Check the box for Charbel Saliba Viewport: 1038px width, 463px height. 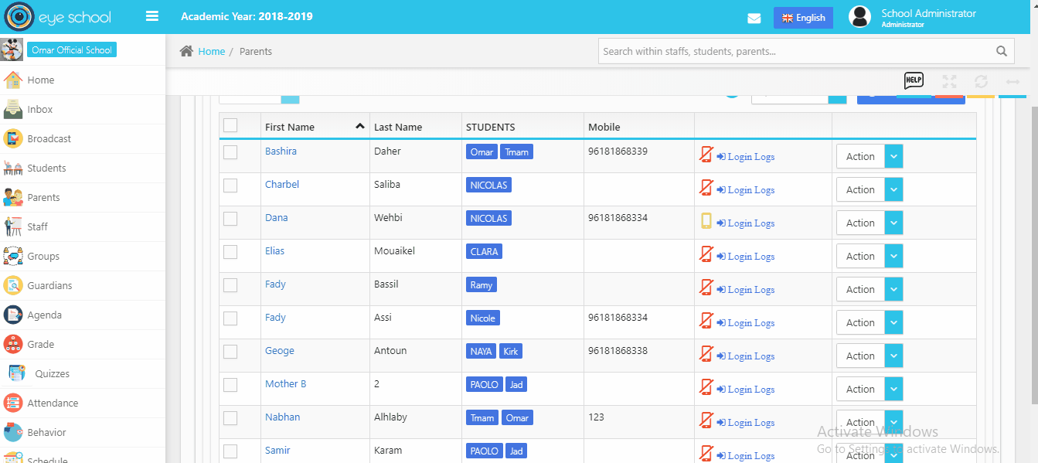point(230,186)
